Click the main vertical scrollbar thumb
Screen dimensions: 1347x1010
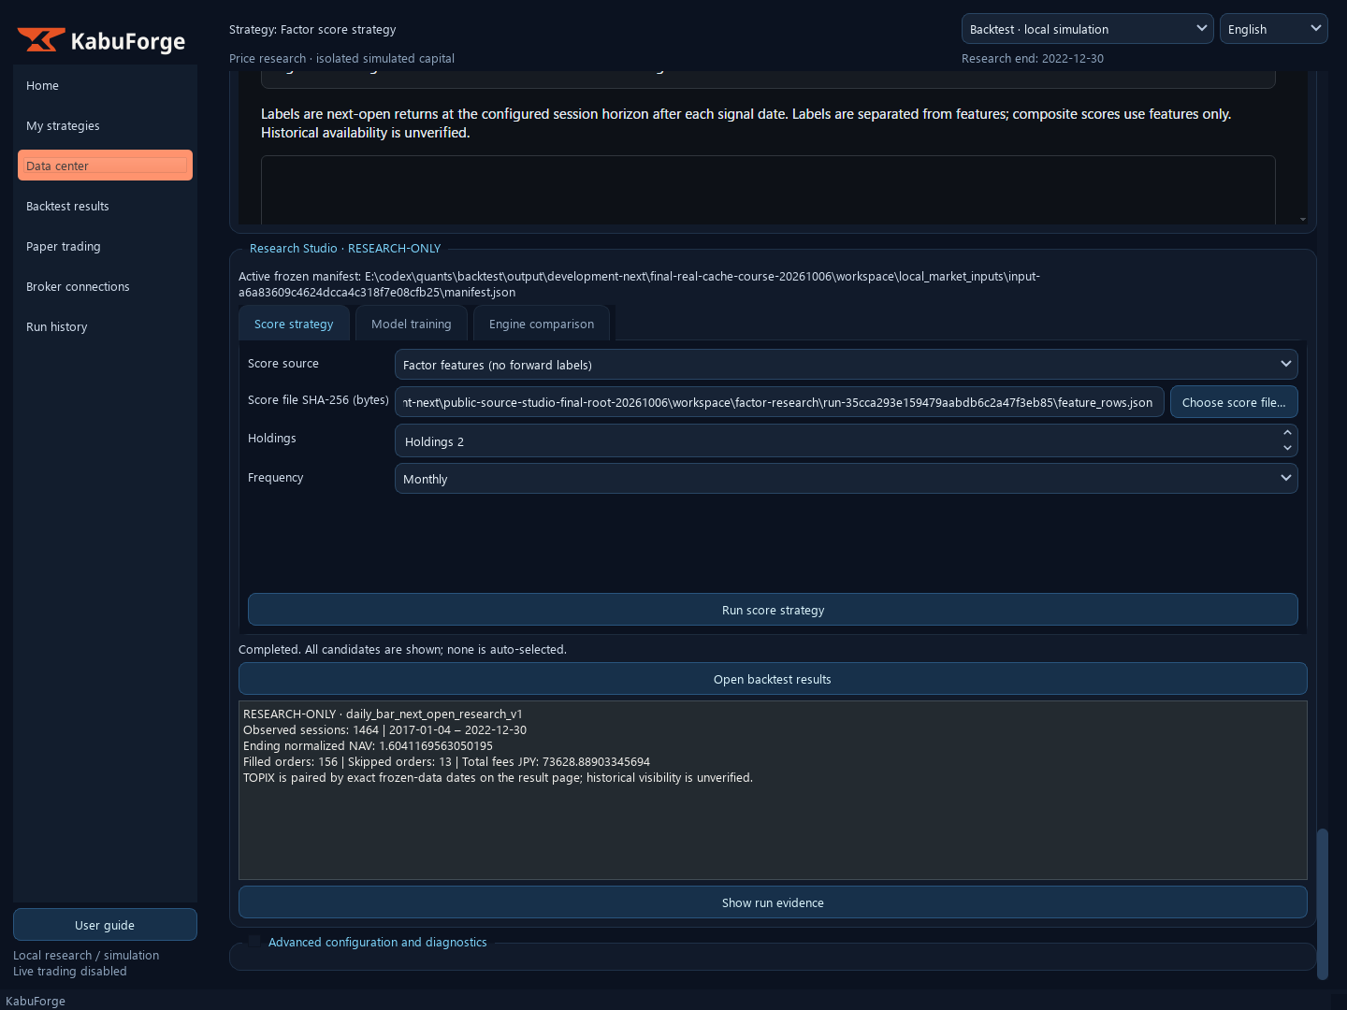[1323, 903]
